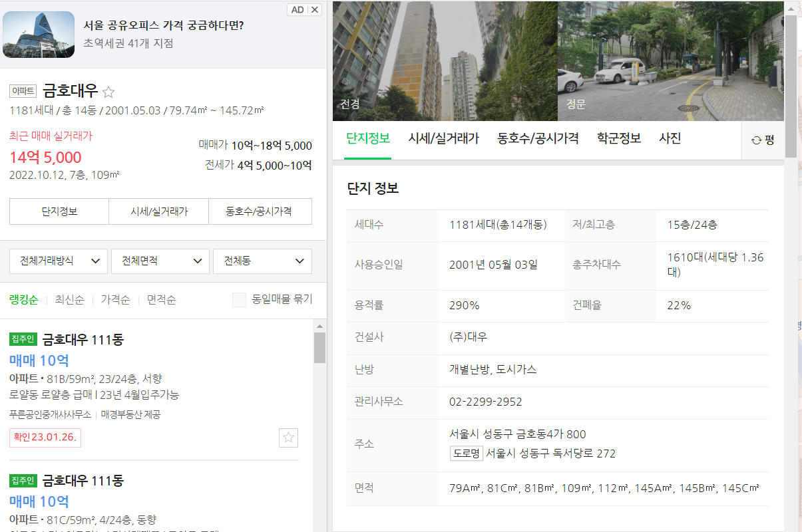Sort listings by 가격순
The width and height of the screenshot is (802, 532).
tap(115, 300)
